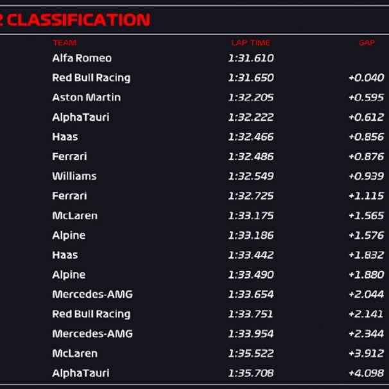Select the LAP TIME column header
Viewport: 389px width, 389px height.
coord(251,43)
